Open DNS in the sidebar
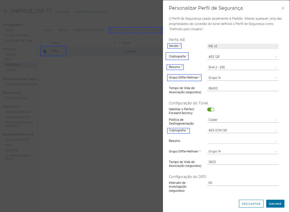This screenshot has width=290, height=212. [x=9, y=145]
